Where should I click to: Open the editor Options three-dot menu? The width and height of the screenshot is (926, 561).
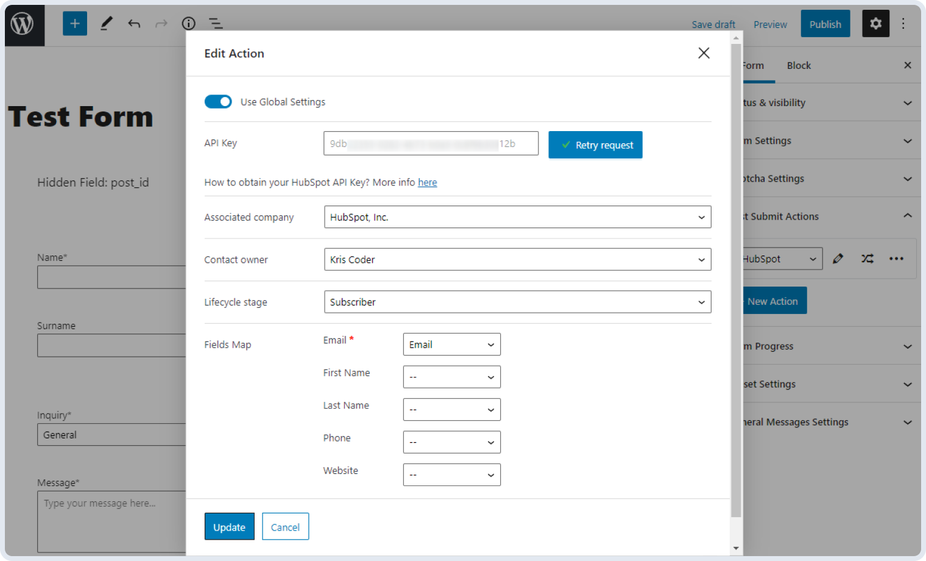(903, 23)
